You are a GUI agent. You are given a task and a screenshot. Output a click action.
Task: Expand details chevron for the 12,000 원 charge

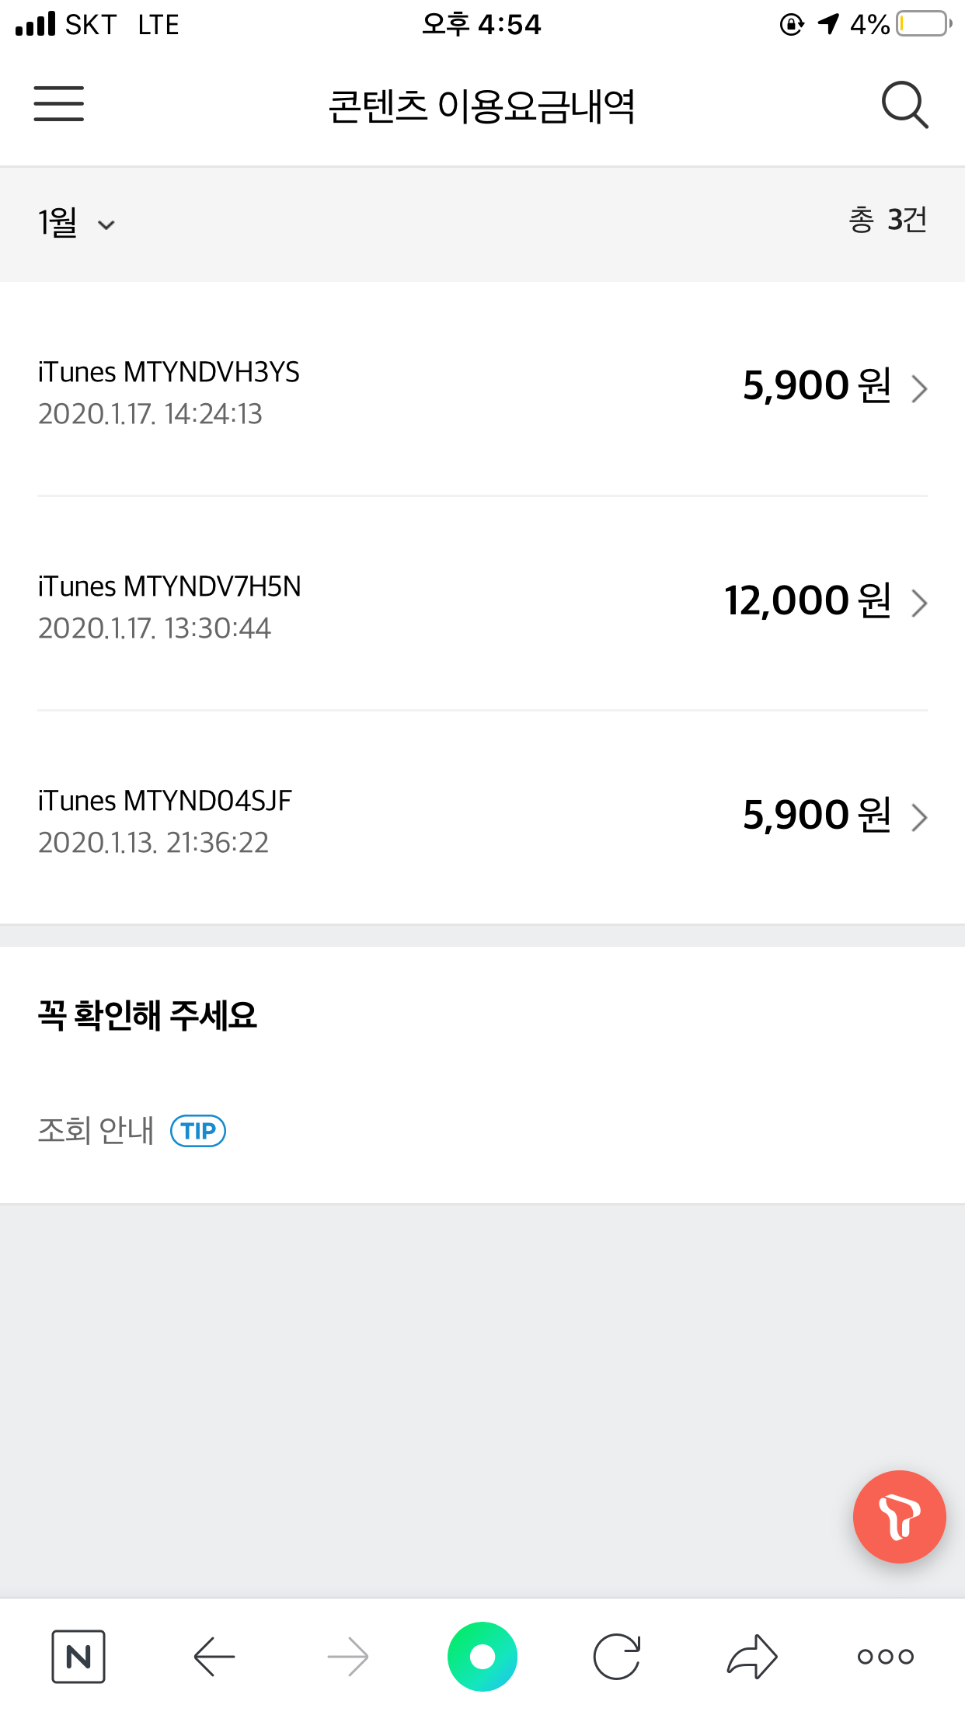coord(919,603)
